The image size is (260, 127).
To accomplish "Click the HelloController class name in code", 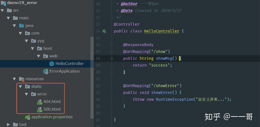I will pyautogui.click(x=162, y=31).
